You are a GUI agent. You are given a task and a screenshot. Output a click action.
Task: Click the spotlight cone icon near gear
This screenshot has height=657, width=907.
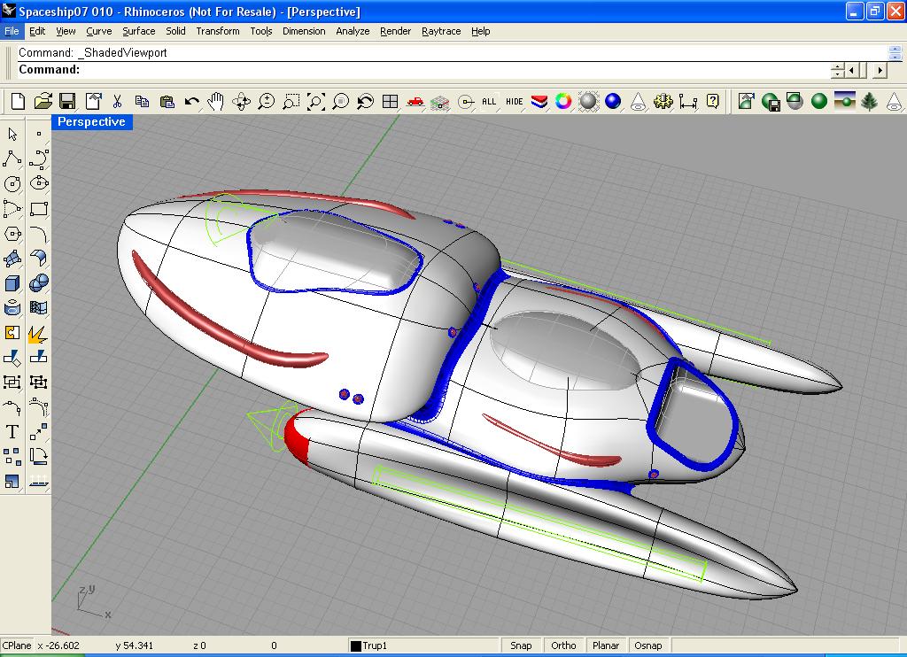[x=638, y=102]
